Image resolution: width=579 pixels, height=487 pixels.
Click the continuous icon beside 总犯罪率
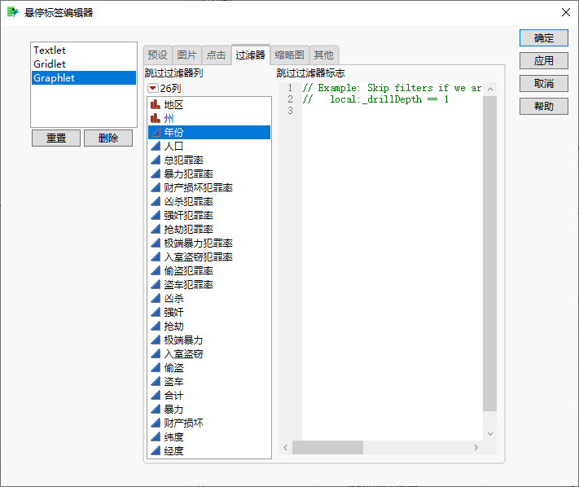click(156, 160)
